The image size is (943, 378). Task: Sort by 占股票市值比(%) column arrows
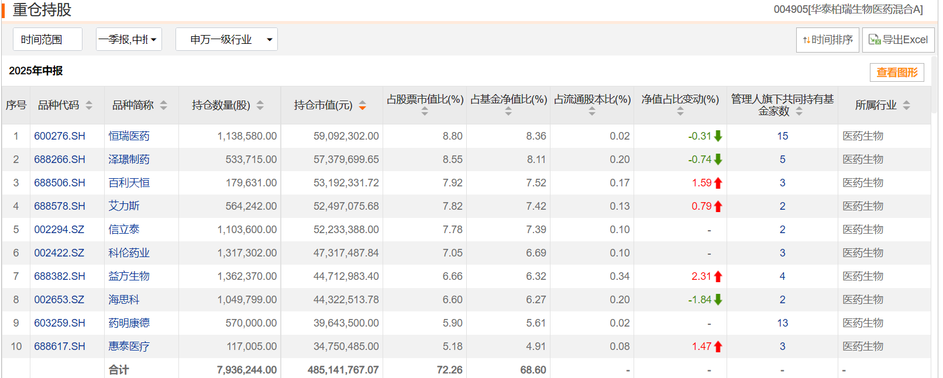click(425, 112)
